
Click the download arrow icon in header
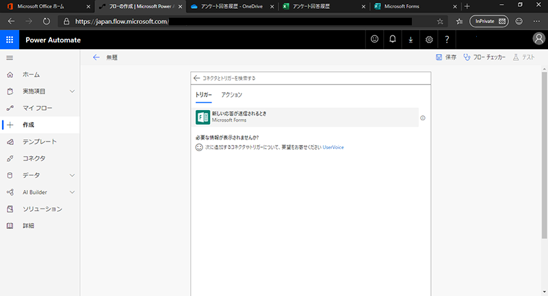coord(410,40)
